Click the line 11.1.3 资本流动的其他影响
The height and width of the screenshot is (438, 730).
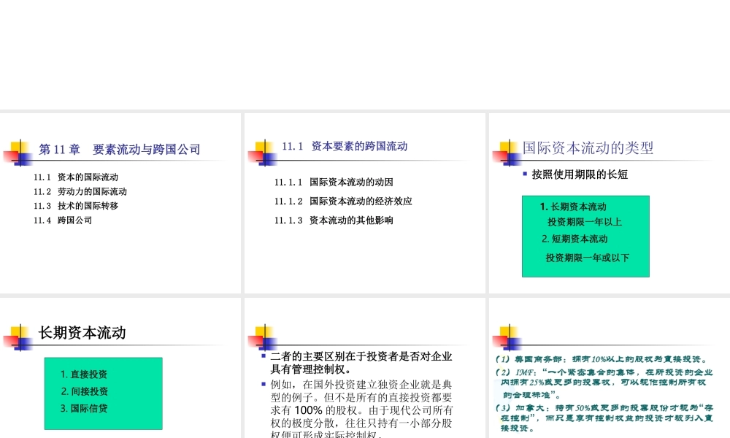tap(334, 220)
